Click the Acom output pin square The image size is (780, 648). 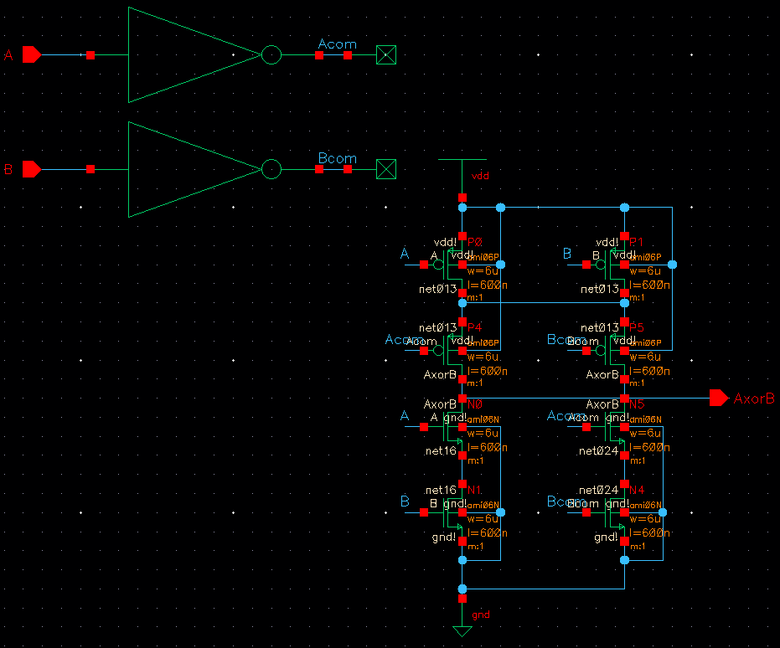tap(386, 54)
